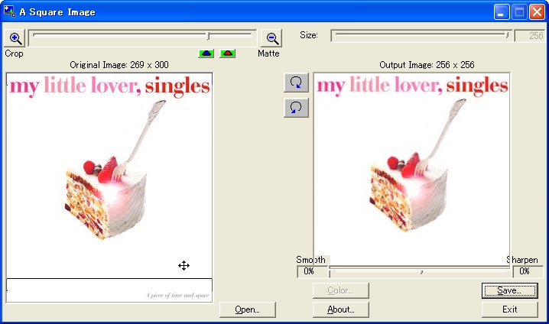
Task: Rotate image counterclockwise with lower rotate button
Action: [x=296, y=108]
